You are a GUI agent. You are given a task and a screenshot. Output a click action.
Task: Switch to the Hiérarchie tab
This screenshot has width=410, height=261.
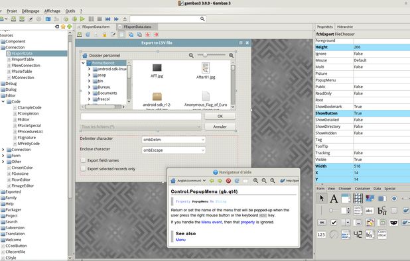coord(344,26)
